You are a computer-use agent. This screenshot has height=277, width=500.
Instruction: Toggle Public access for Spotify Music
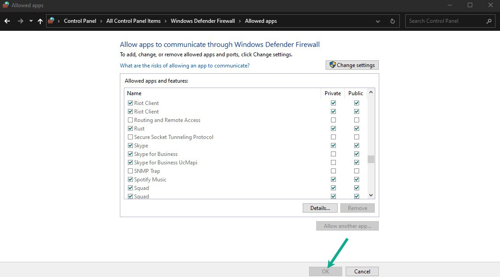tap(356, 180)
